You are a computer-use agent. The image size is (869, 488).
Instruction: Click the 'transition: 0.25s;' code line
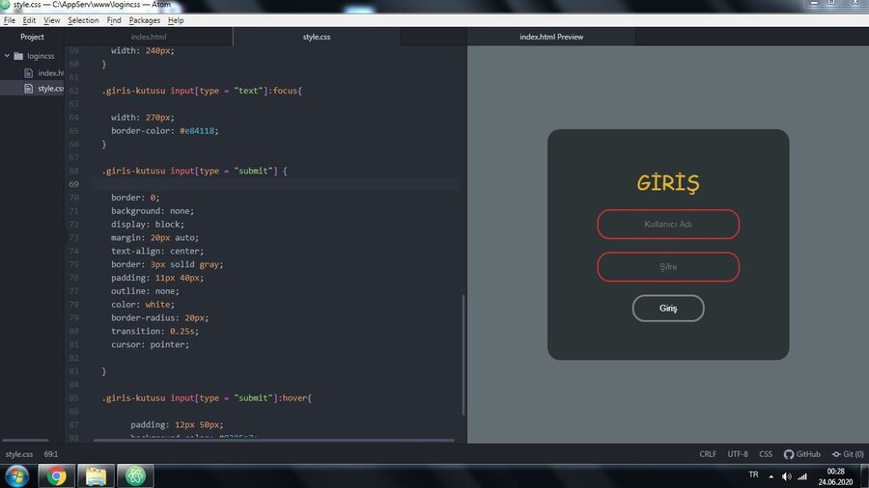pos(154,332)
